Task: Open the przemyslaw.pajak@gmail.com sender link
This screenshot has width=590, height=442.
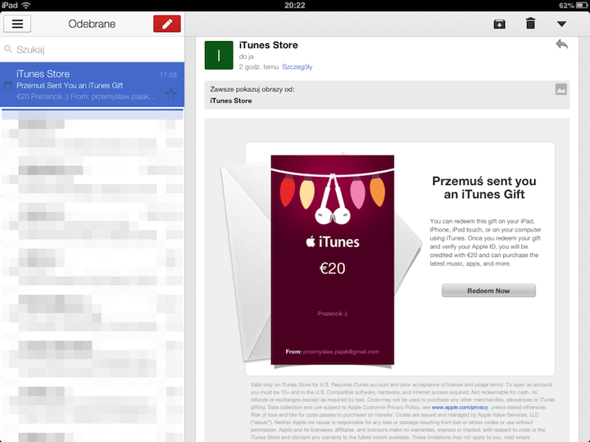Action: [341, 352]
